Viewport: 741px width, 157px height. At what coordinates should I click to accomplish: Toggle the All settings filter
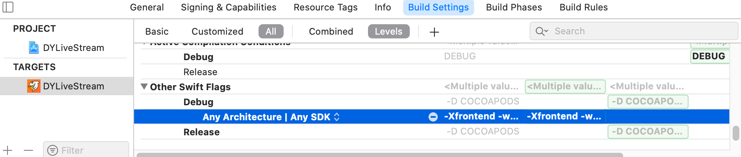coord(271,31)
